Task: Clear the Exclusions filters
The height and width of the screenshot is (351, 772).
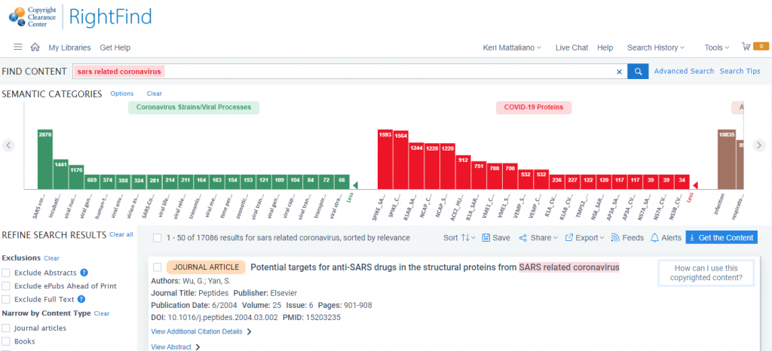Action: [x=52, y=258]
